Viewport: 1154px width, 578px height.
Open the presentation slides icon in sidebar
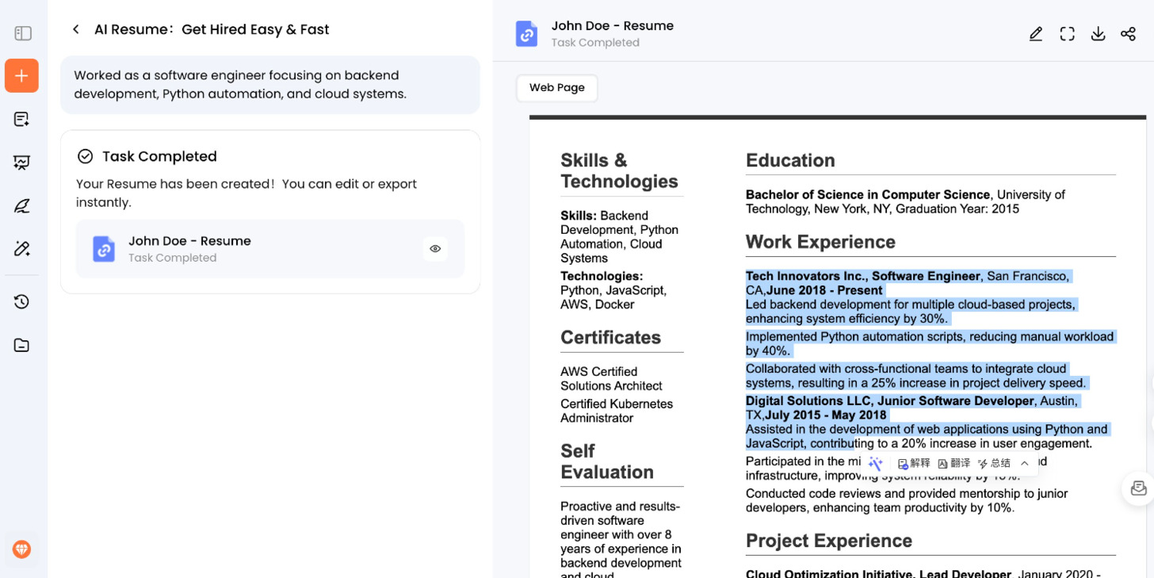(21, 163)
